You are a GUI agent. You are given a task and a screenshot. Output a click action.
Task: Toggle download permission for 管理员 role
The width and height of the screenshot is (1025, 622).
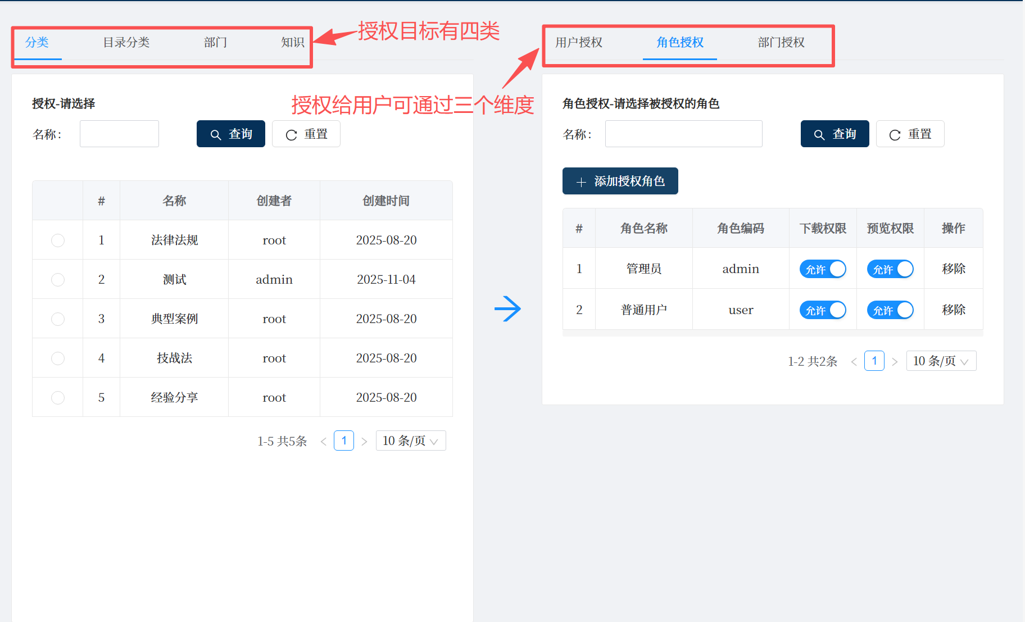[823, 269]
